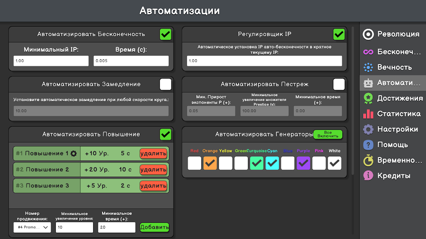Click the Все Включить button
This screenshot has width=426, height=239.
(x=328, y=134)
